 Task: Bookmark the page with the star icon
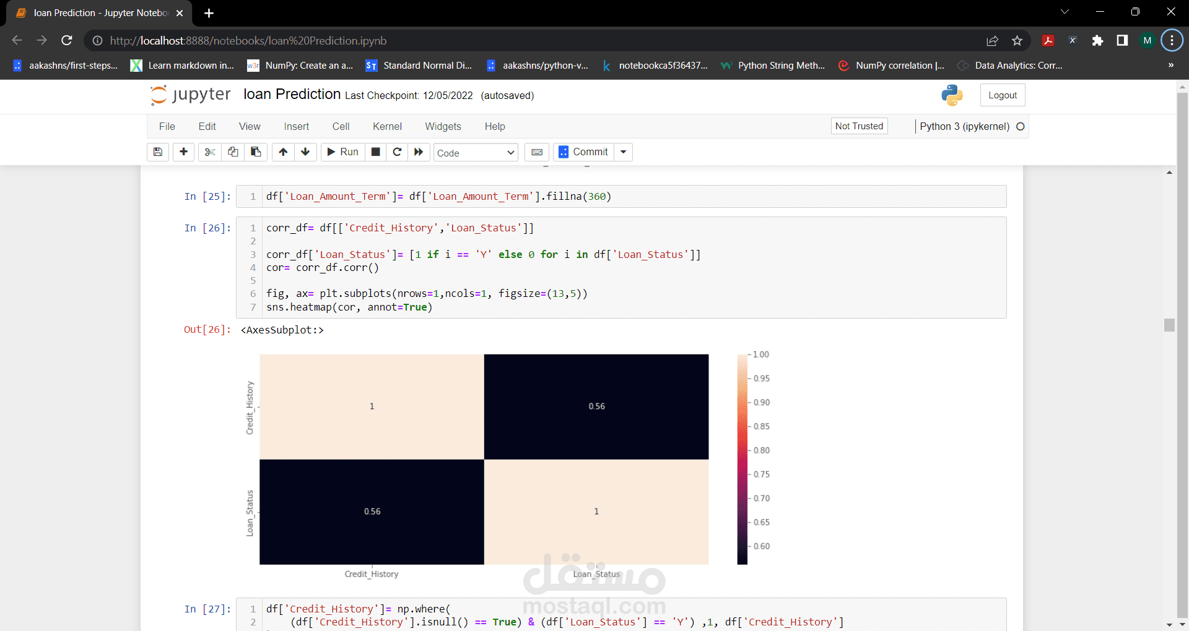tap(1017, 40)
